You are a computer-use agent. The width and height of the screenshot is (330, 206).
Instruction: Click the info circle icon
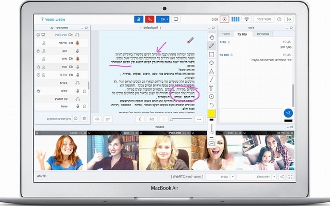pos(279,20)
